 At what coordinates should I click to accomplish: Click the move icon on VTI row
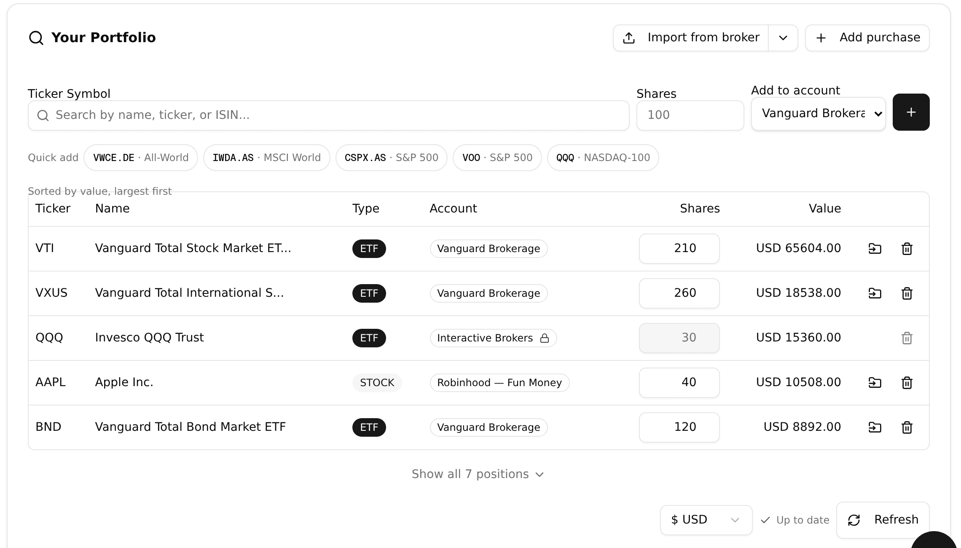click(875, 249)
